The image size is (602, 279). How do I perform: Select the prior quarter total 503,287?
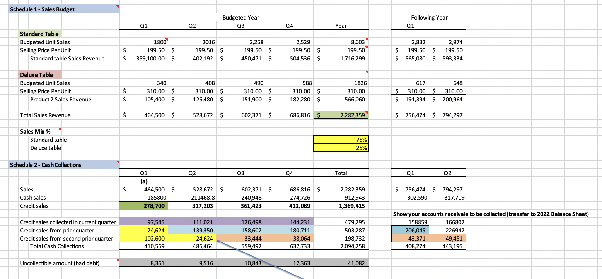341,230
